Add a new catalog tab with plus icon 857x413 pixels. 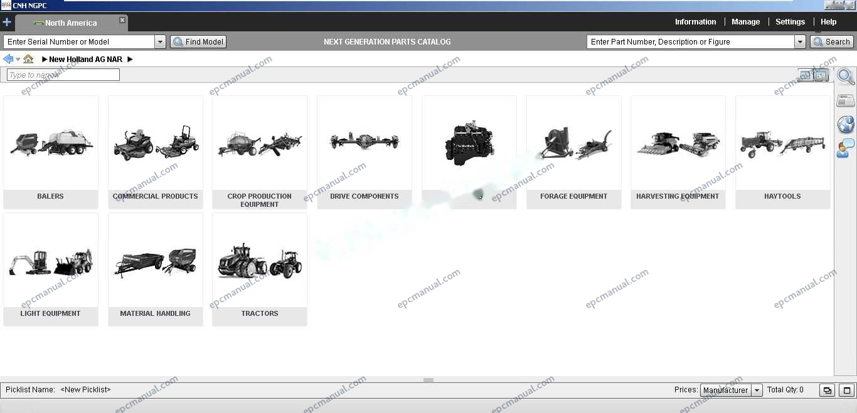click(x=7, y=23)
